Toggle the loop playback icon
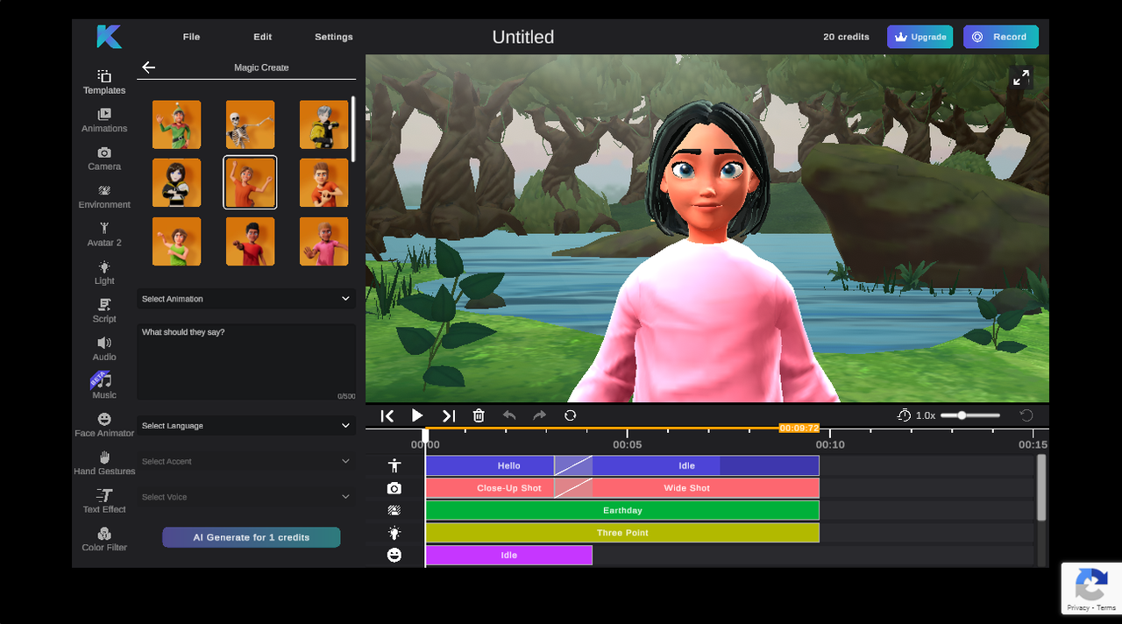The width and height of the screenshot is (1122, 624). 570,415
